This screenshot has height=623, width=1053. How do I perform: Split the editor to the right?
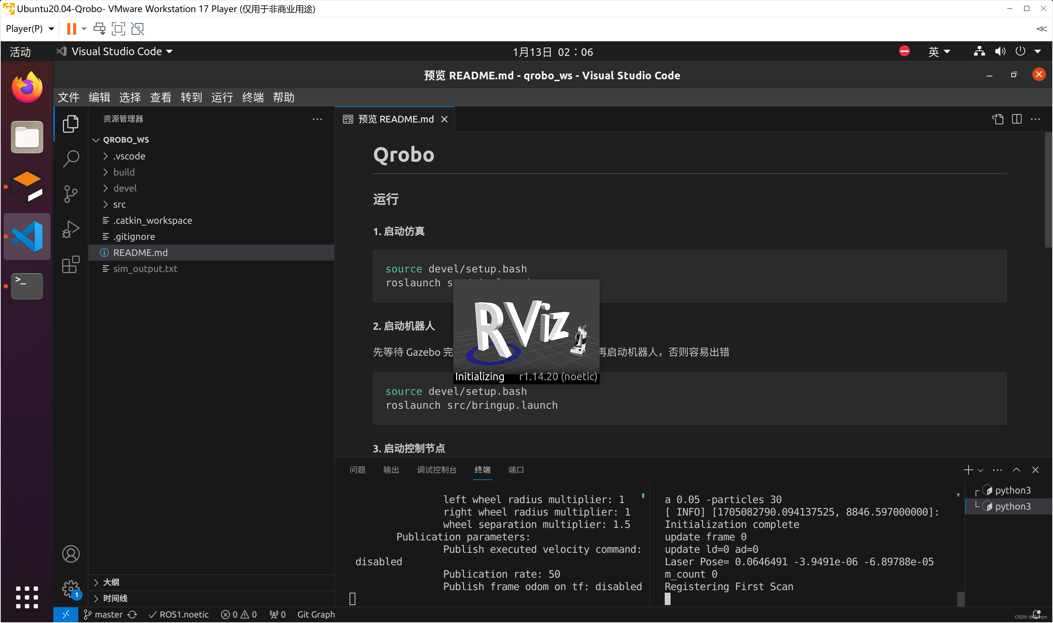pyautogui.click(x=1016, y=119)
